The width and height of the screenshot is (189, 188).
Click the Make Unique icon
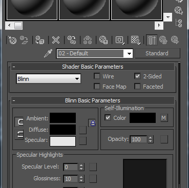click(88, 40)
